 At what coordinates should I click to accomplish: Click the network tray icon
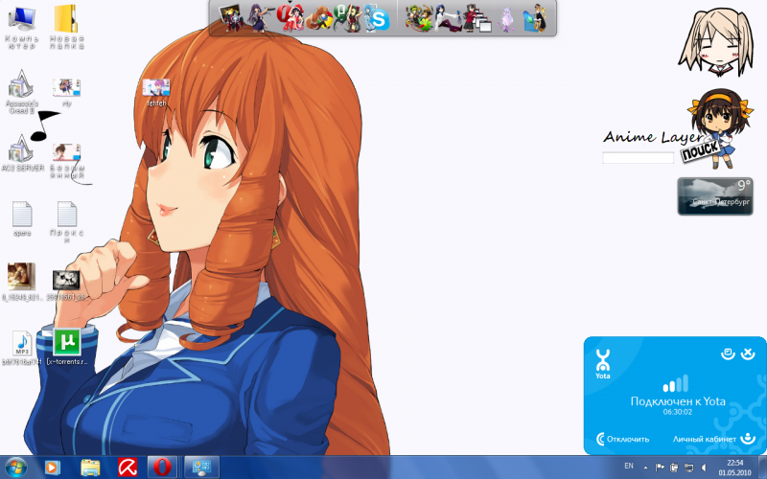(688, 468)
